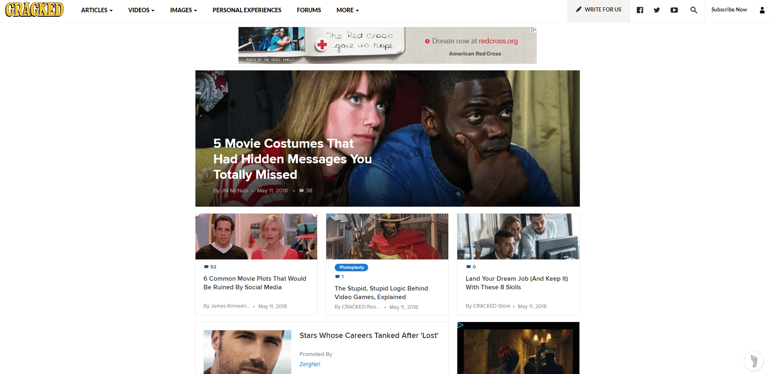Image resolution: width=772 pixels, height=374 pixels.
Task: Click the Subscribe Now link
Action: (x=729, y=10)
